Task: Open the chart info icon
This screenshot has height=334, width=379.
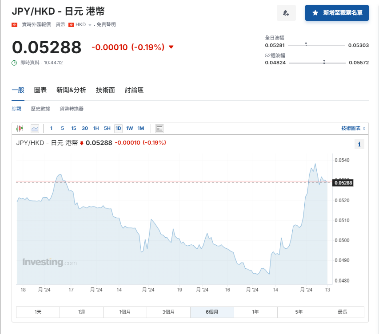Action: [x=359, y=144]
